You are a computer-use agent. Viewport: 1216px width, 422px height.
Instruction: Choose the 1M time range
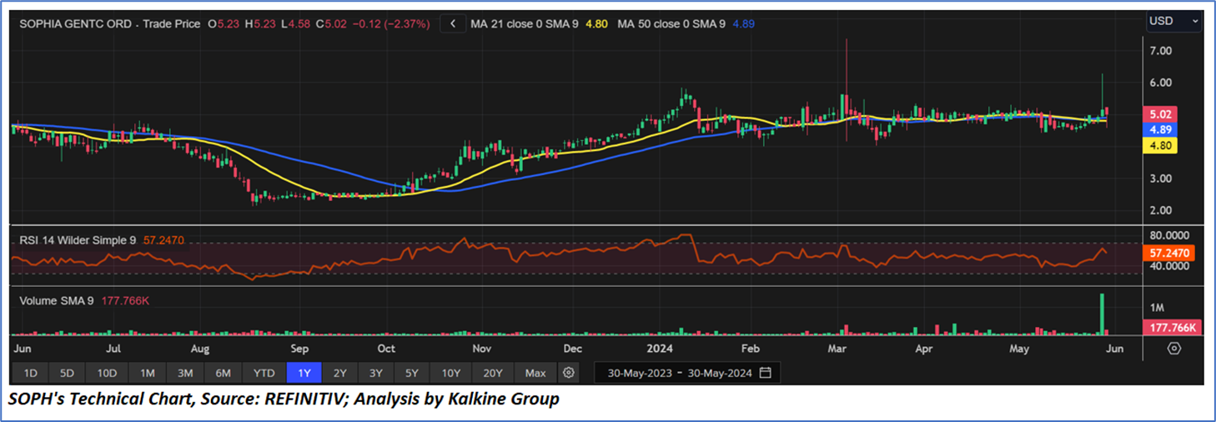[148, 373]
